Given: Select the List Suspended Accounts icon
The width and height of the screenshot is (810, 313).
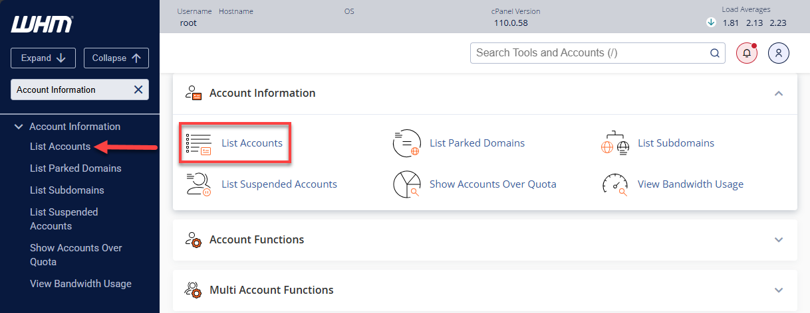Looking at the screenshot, I should click(198, 184).
